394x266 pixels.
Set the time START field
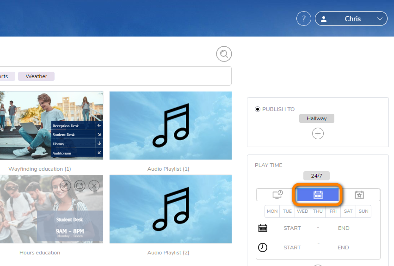(x=292, y=247)
